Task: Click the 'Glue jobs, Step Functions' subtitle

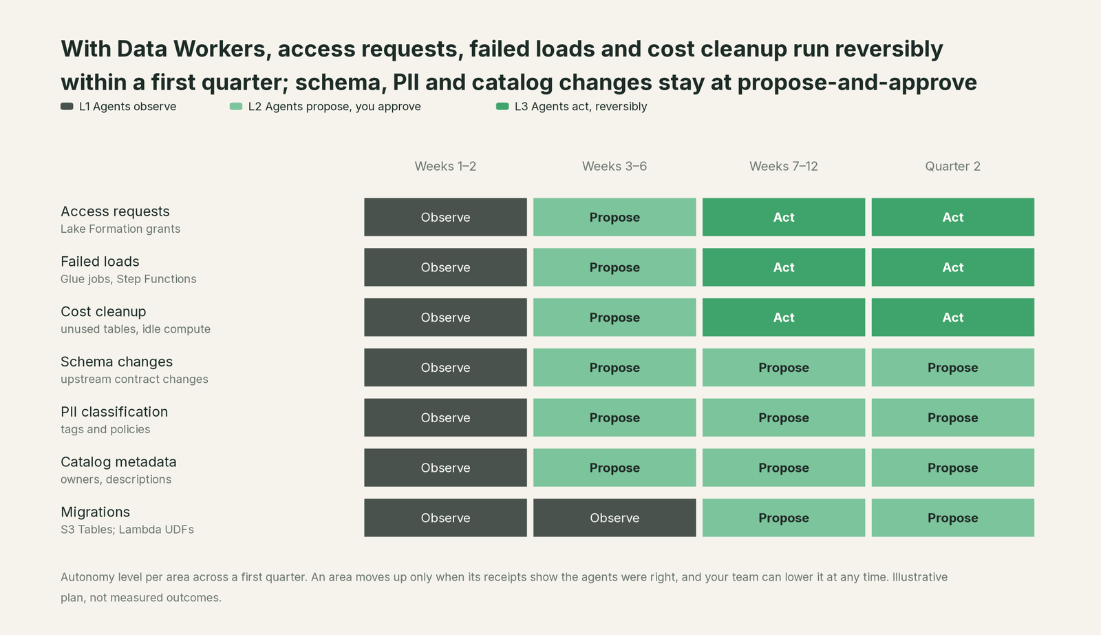Action: coord(129,279)
